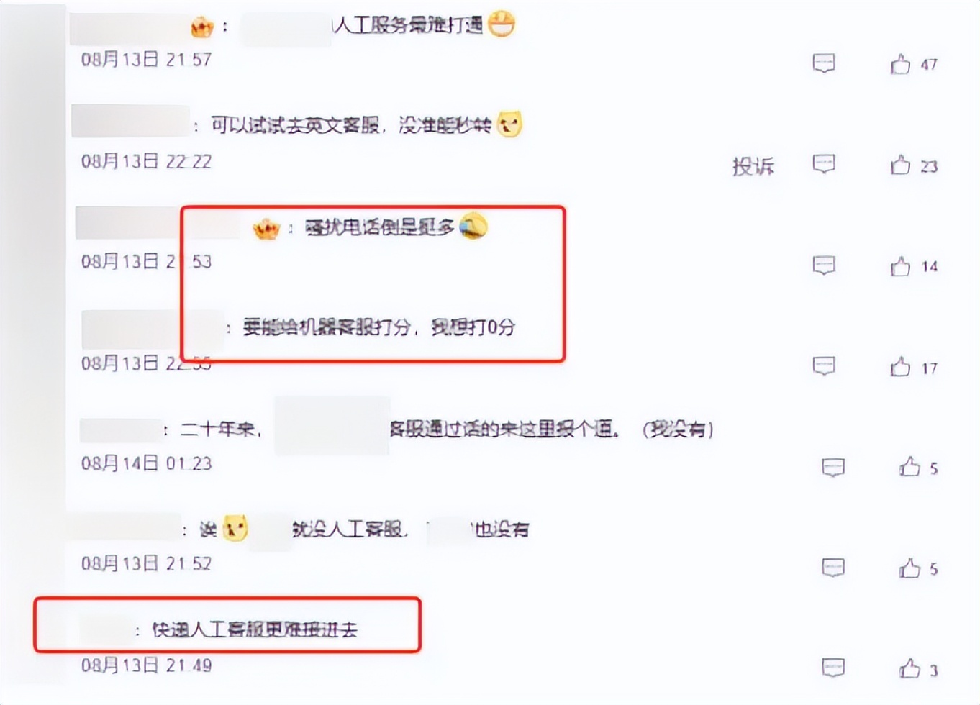Screen dimensions: 980x705
Task: Select the 可以试试去英文客服 comment text
Action: (x=351, y=125)
